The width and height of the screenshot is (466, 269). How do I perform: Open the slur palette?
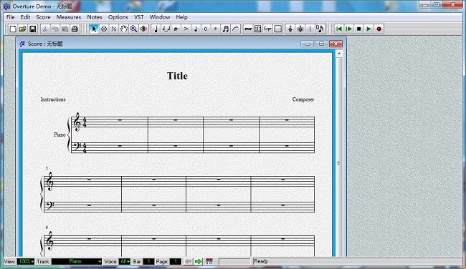[236, 29]
